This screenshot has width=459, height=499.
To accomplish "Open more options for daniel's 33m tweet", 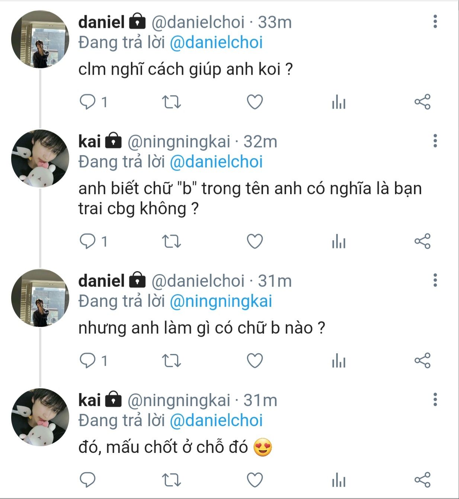I will (435, 22).
